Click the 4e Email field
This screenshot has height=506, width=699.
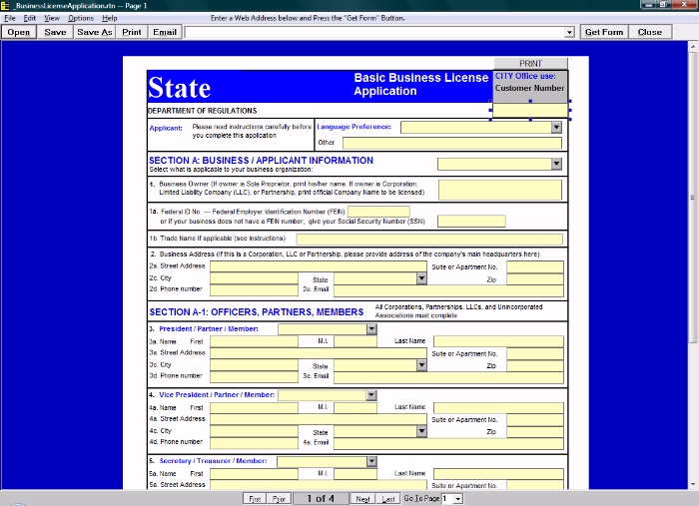click(x=448, y=444)
